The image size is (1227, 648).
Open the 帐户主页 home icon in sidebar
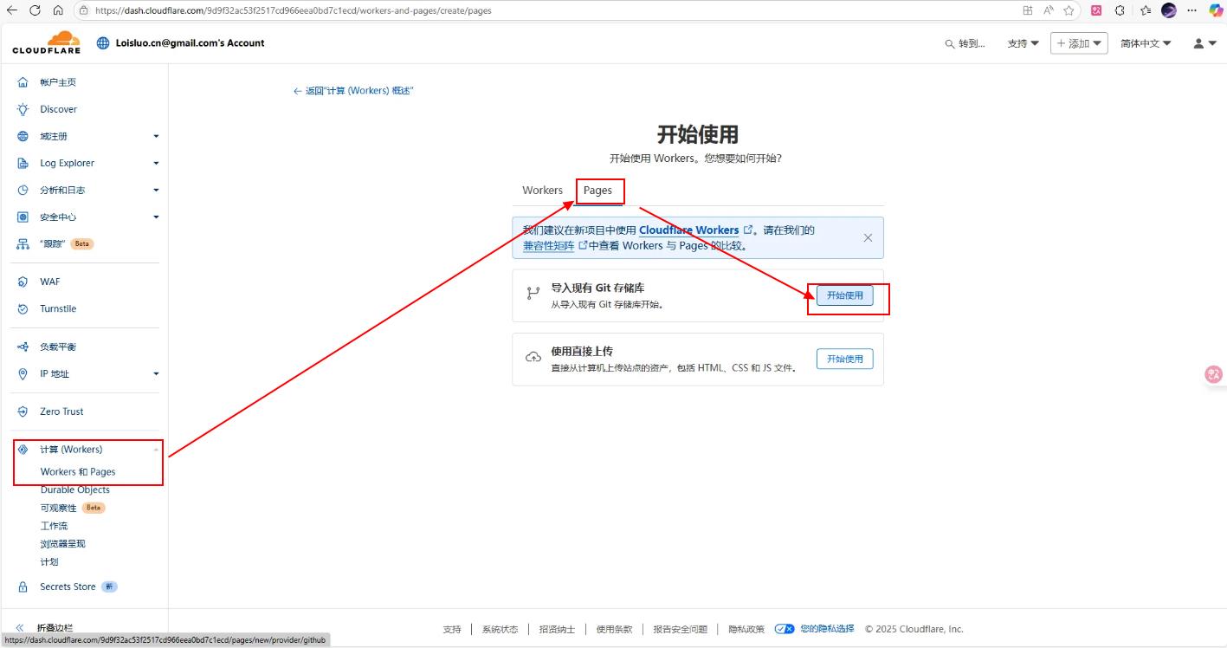click(23, 82)
